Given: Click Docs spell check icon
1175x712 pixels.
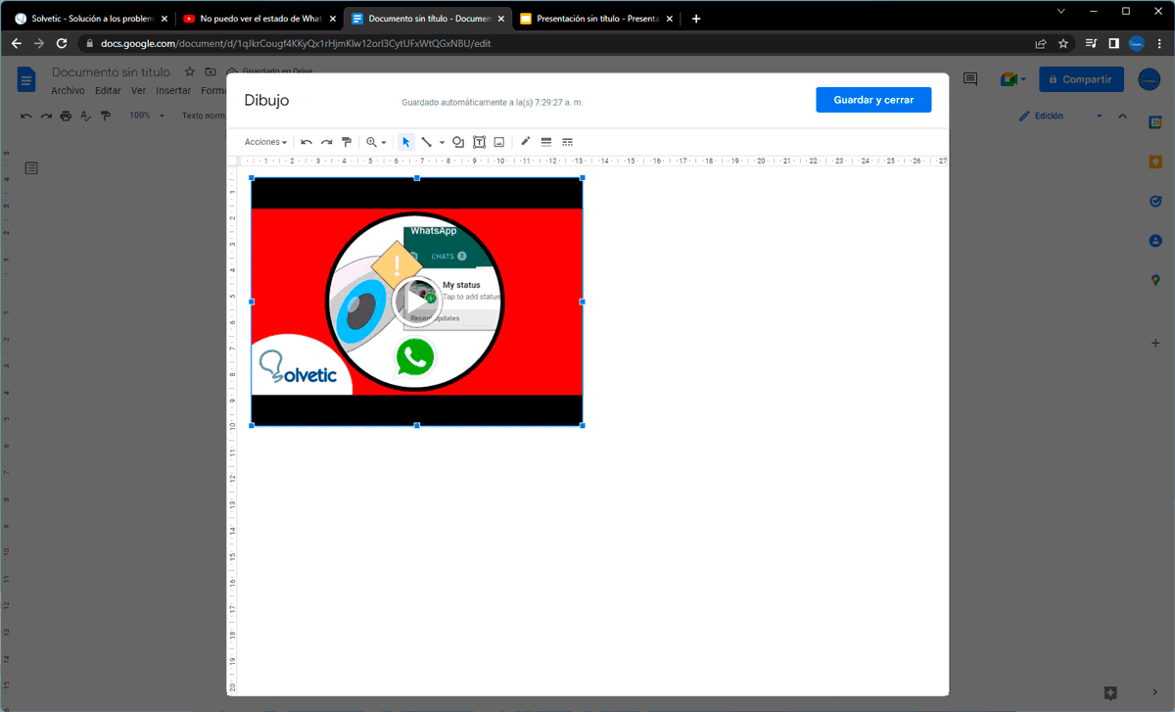Looking at the screenshot, I should tap(85, 116).
